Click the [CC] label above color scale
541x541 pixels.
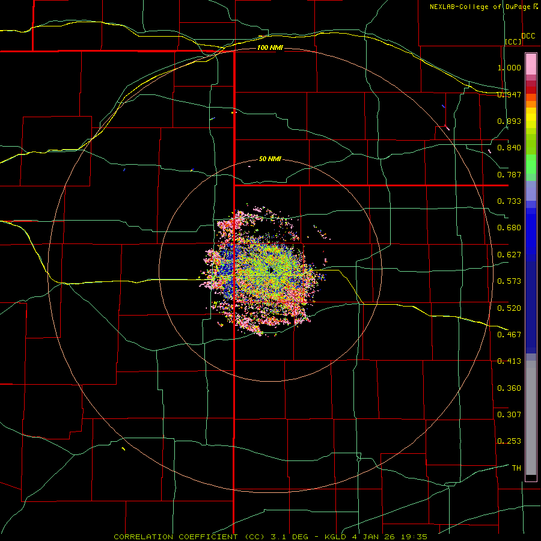pos(513,41)
